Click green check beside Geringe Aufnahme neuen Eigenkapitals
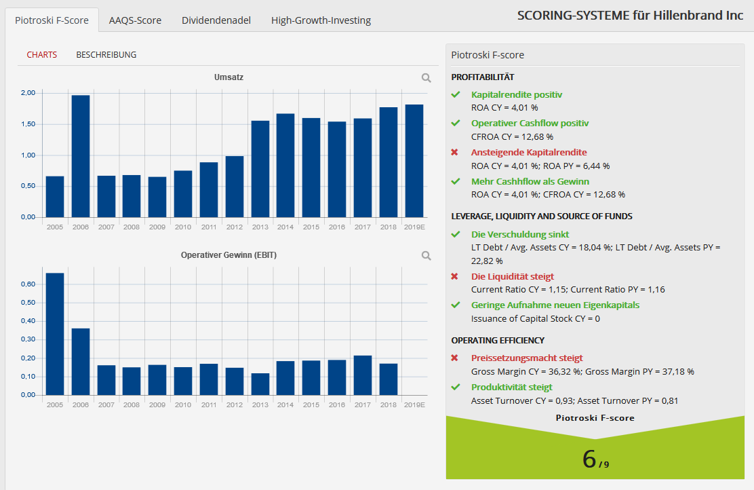Screen dimensions: 754x490 (456, 305)
